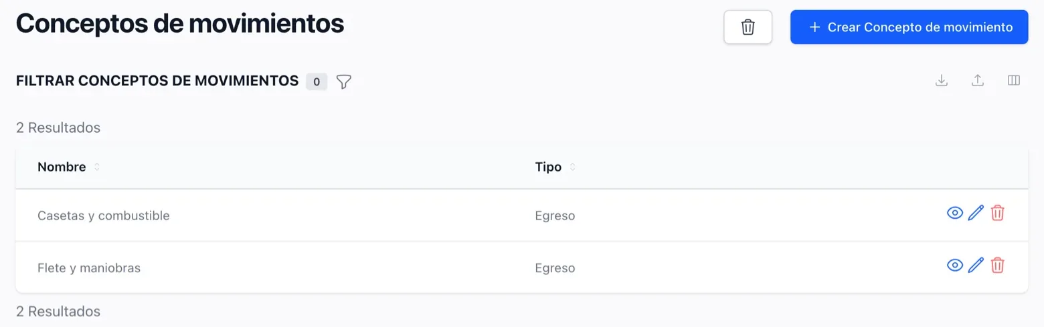Select the Casetas y combustible row name

click(104, 216)
